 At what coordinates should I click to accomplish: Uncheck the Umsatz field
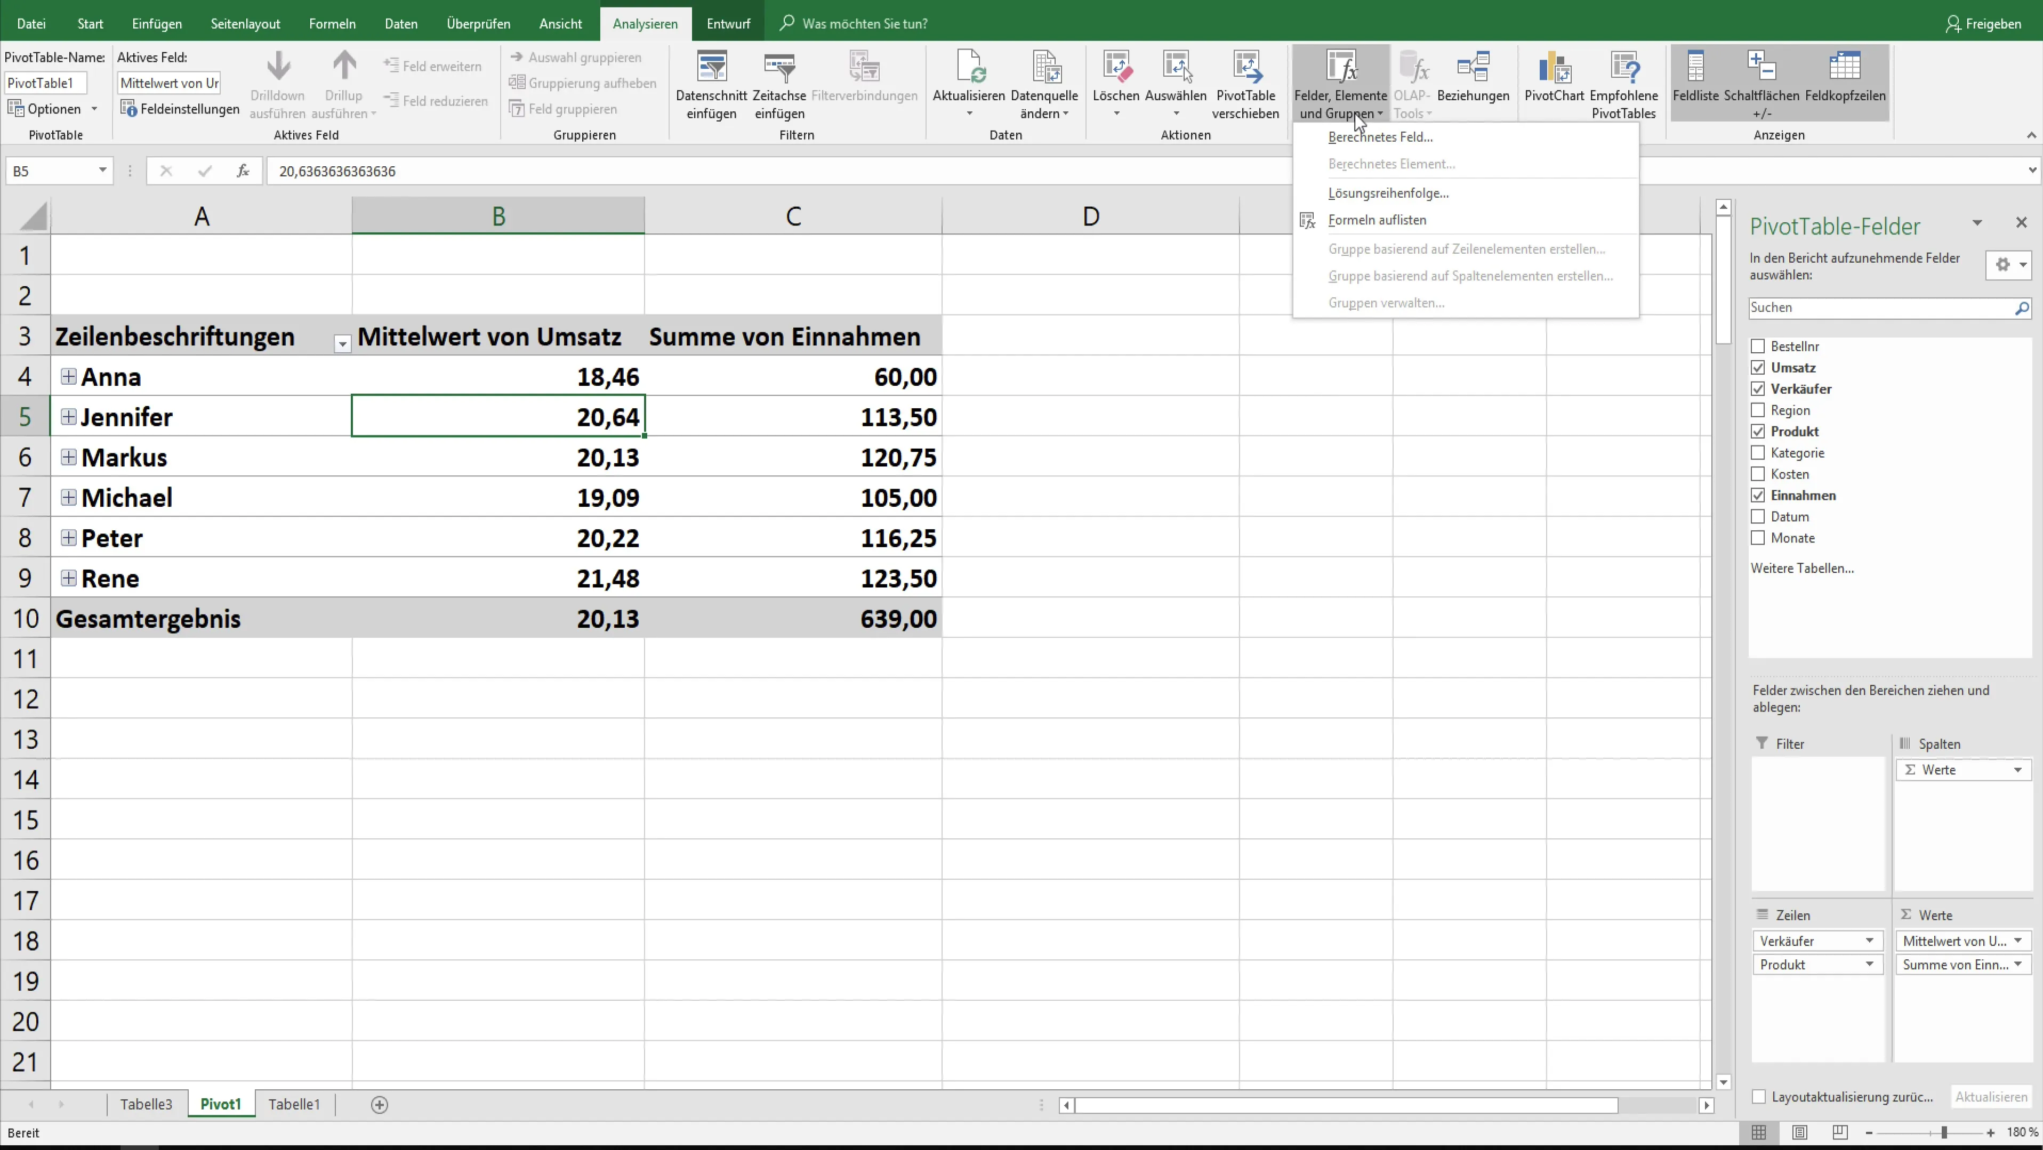pos(1757,368)
